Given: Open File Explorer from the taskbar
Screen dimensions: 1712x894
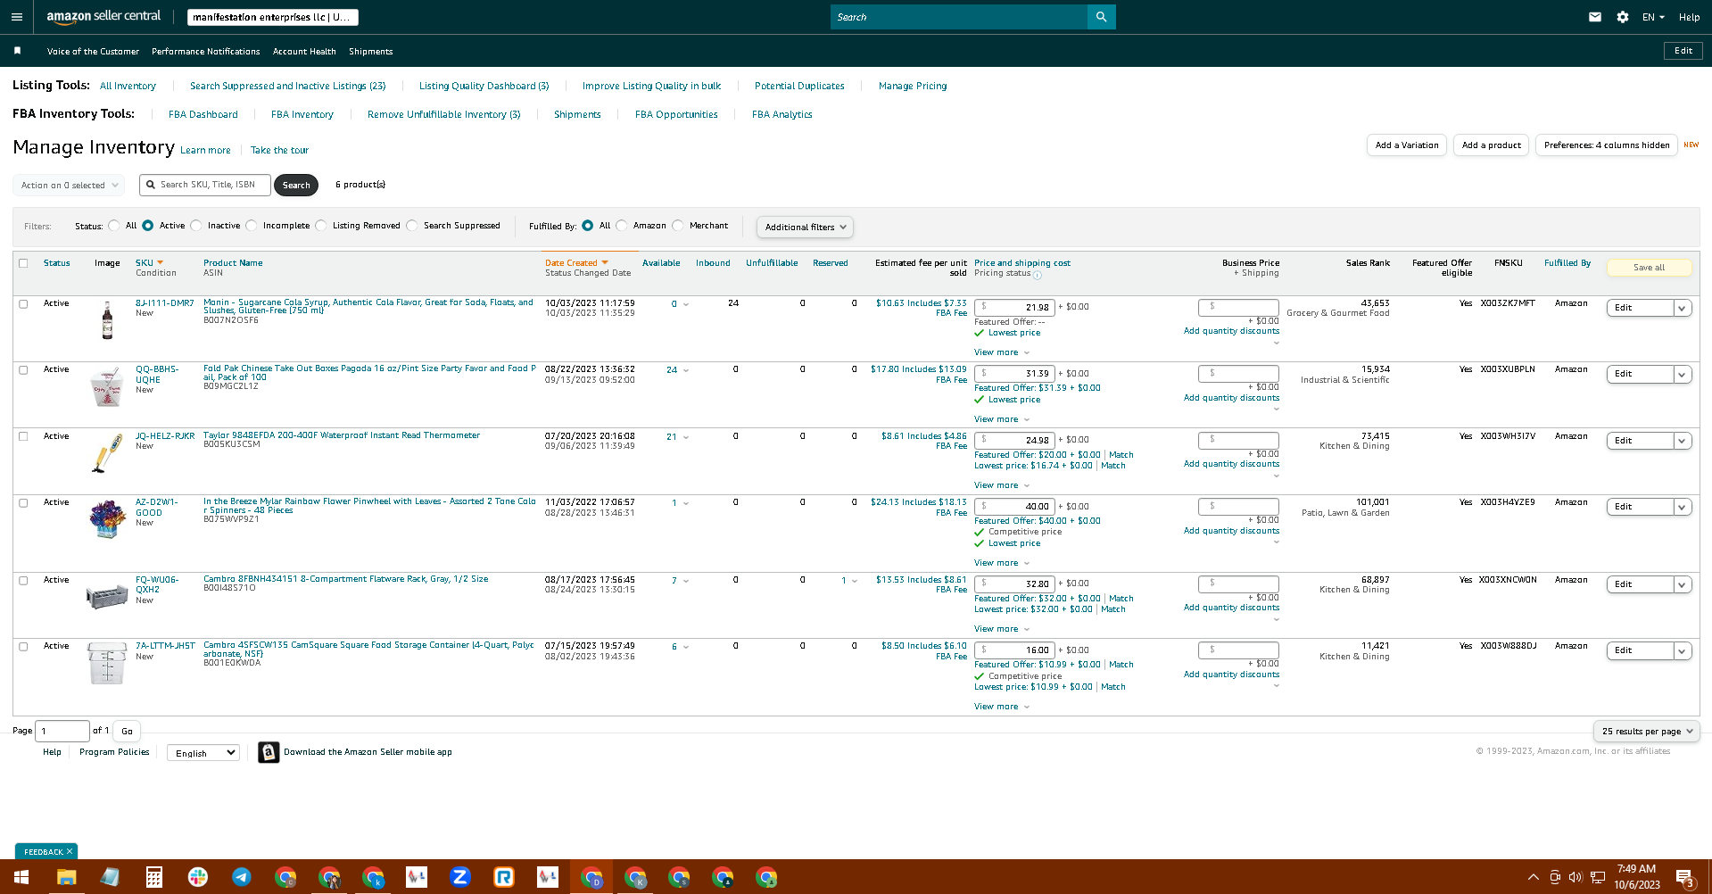Looking at the screenshot, I should coord(66,877).
